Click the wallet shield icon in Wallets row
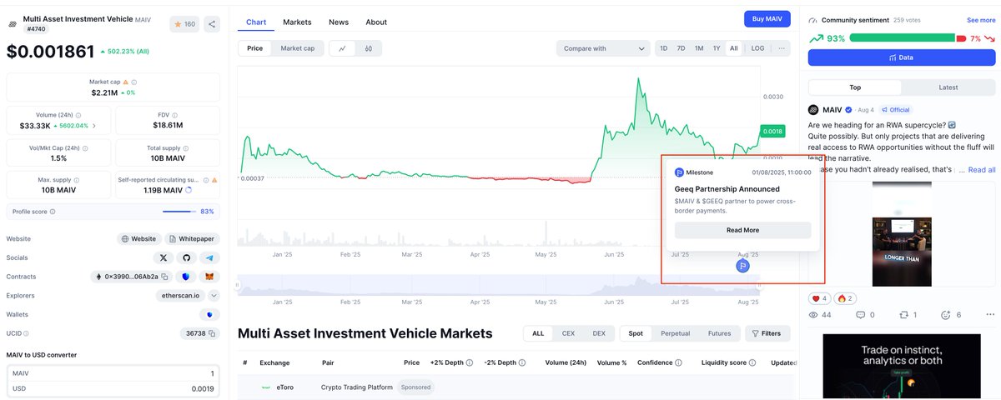 [x=210, y=315]
